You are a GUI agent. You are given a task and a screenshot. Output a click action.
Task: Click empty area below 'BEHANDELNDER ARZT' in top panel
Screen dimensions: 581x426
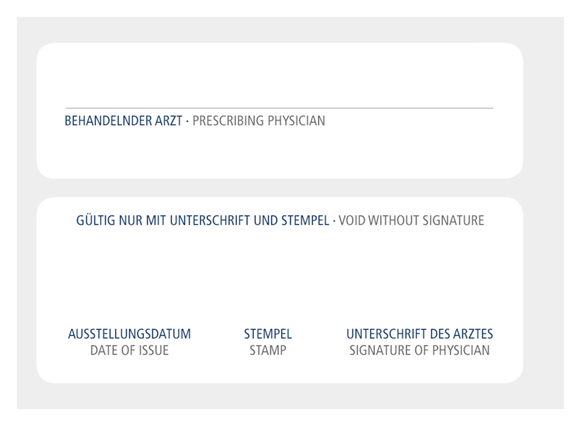pyautogui.click(x=158, y=153)
